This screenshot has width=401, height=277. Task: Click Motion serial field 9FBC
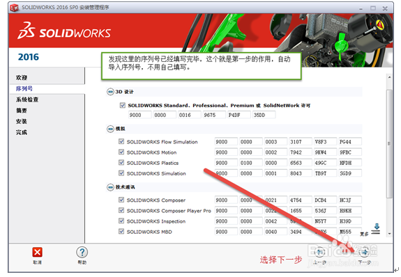click(350, 152)
